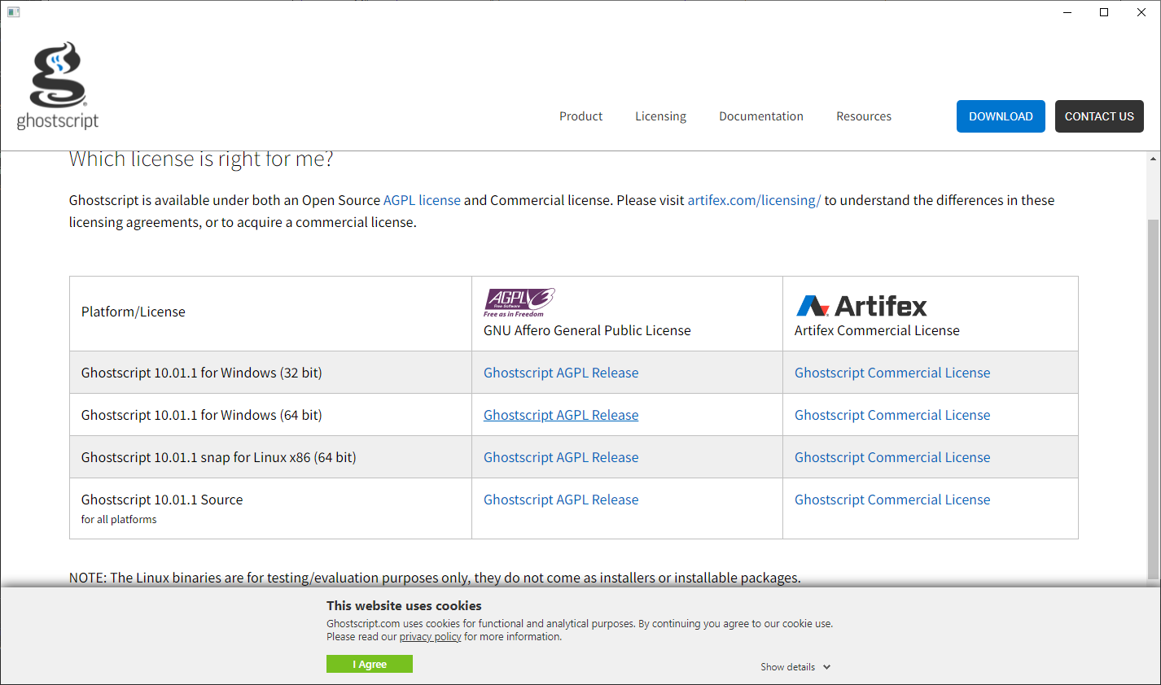Click the AGPLv3 logo image
This screenshot has height=685, width=1161.
[519, 302]
